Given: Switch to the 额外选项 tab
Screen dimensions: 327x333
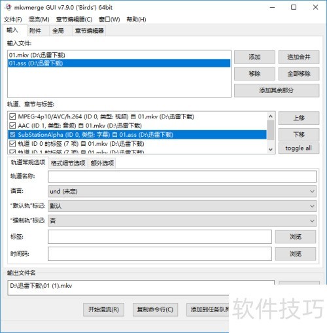Looking at the screenshot, I should [102, 163].
